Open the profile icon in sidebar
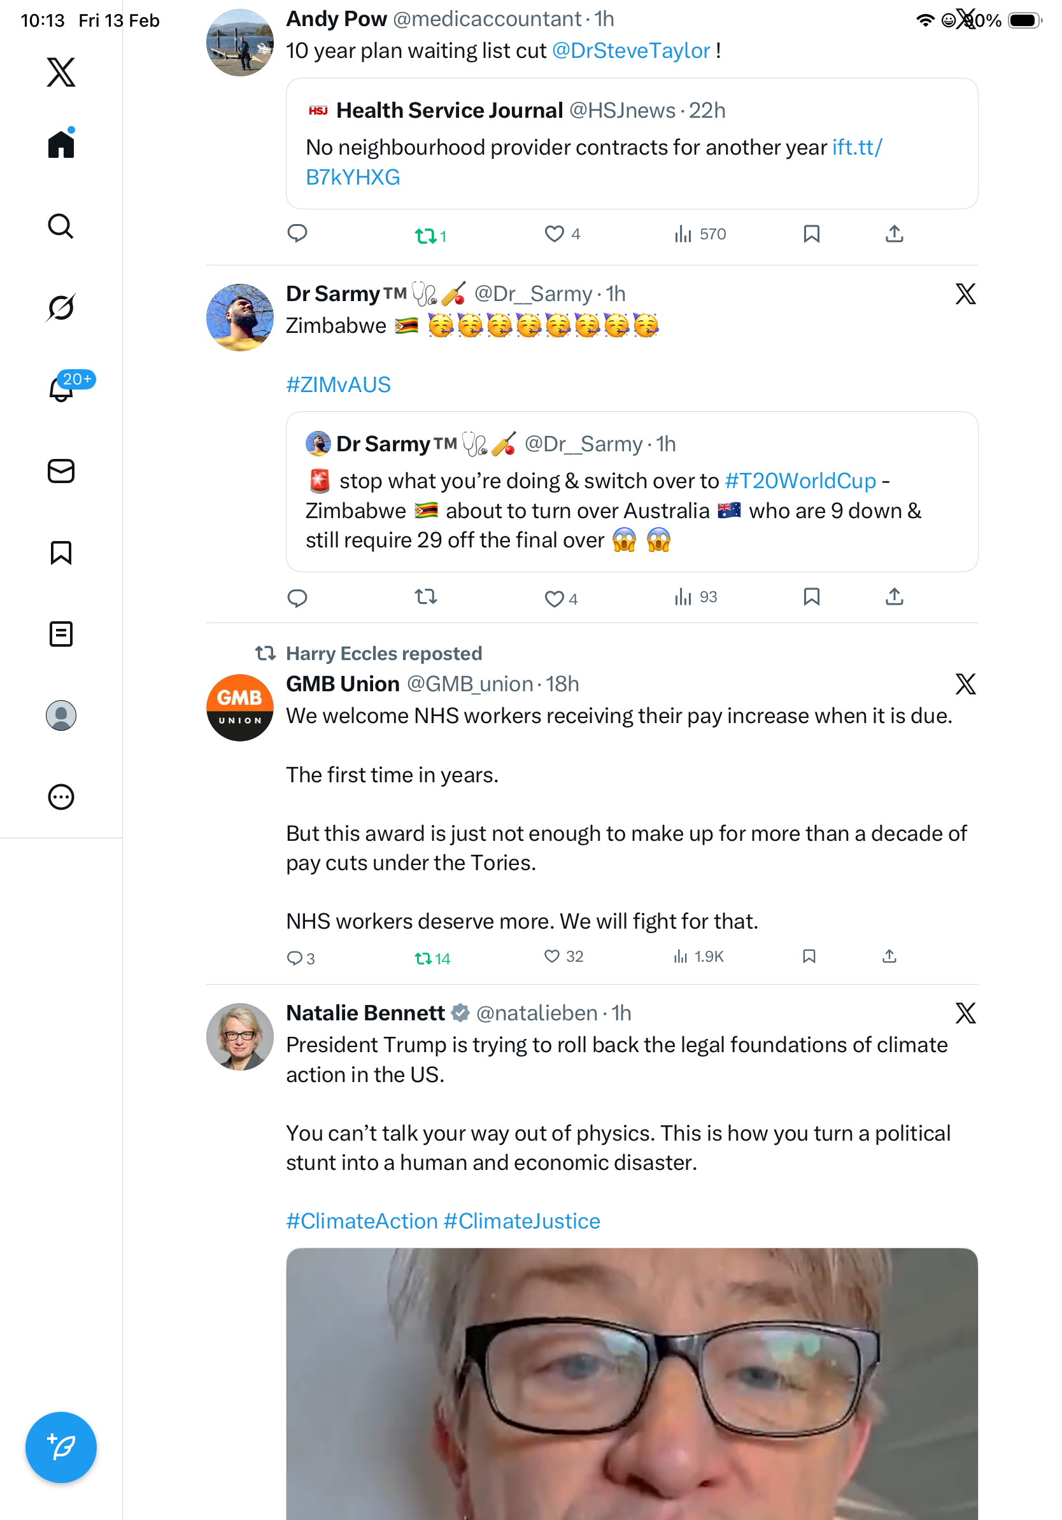 61,715
